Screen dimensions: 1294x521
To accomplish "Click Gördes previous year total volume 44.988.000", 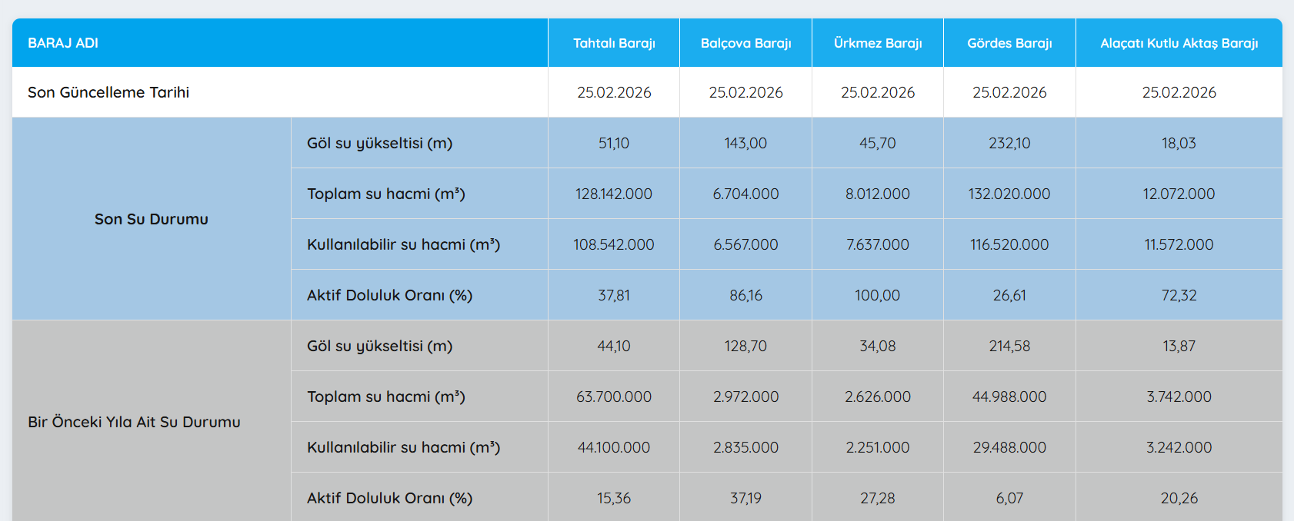I will [x=1009, y=397].
